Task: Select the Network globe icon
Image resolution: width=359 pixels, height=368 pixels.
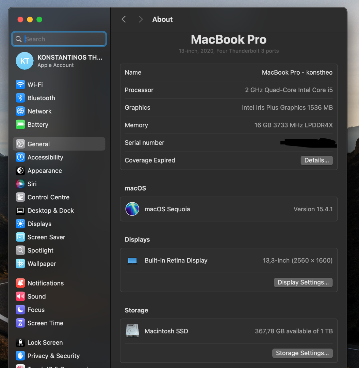Action: [x=20, y=111]
